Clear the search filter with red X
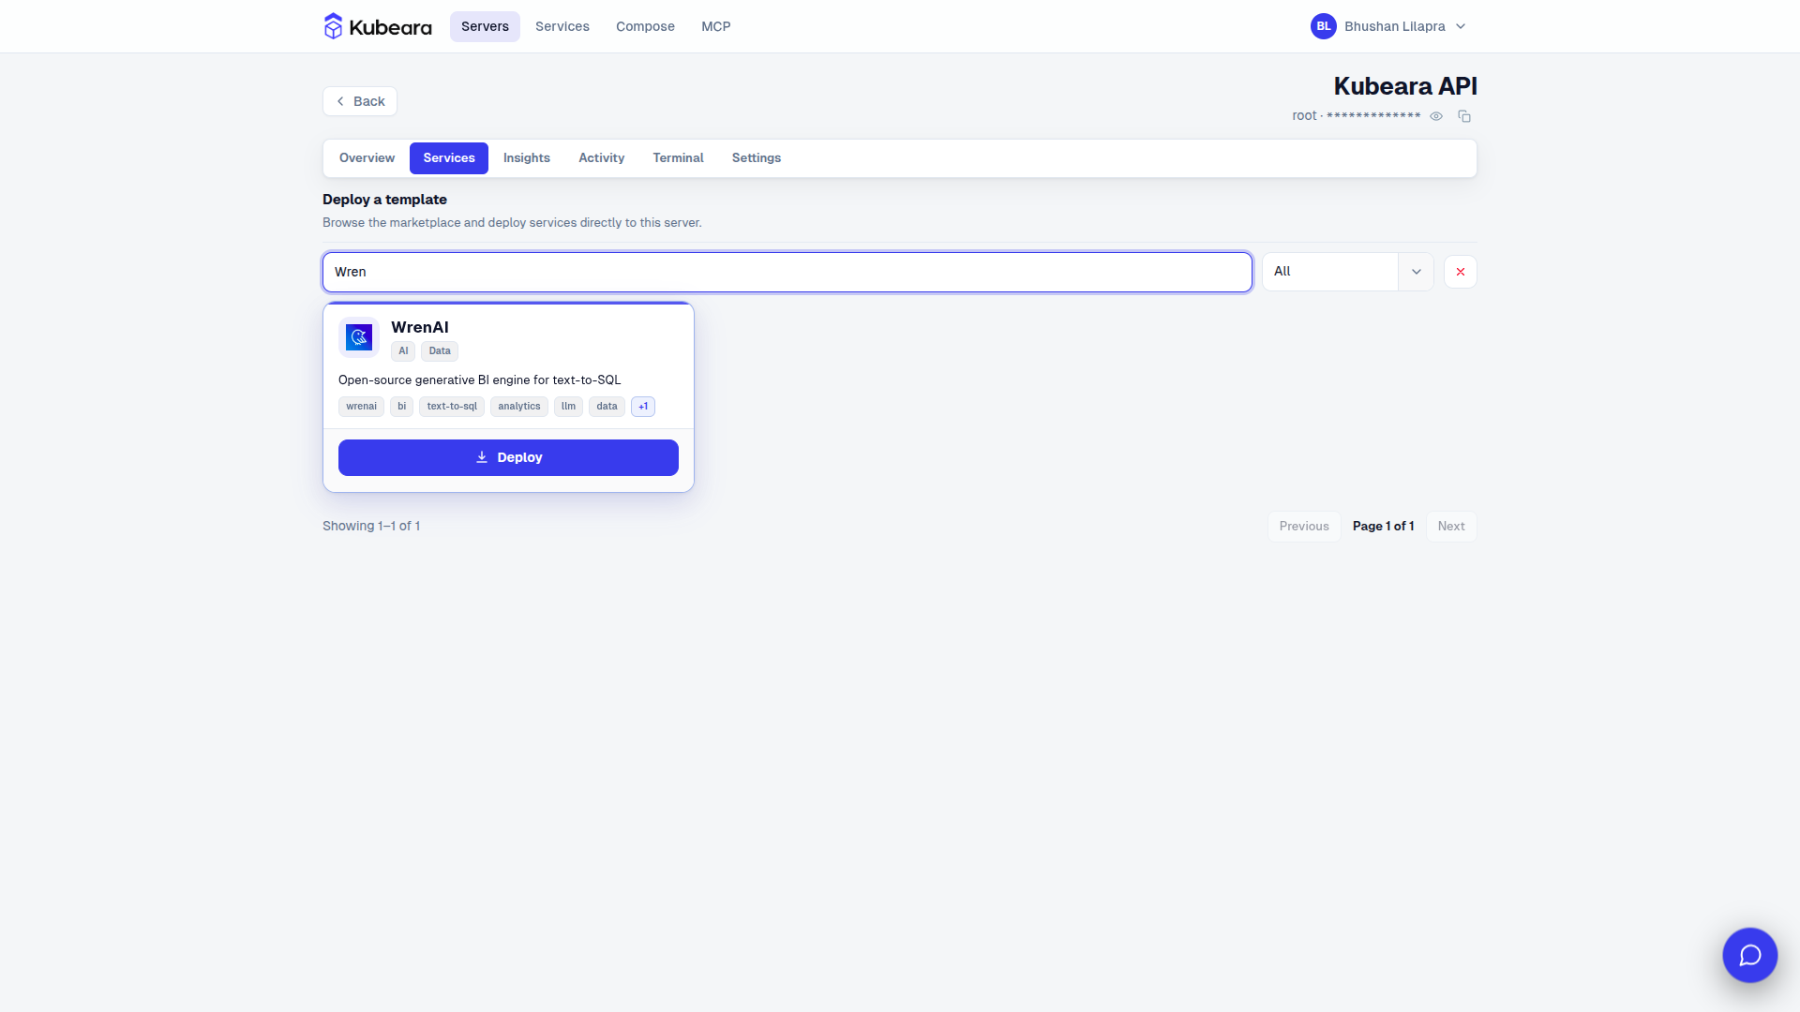 pyautogui.click(x=1461, y=272)
